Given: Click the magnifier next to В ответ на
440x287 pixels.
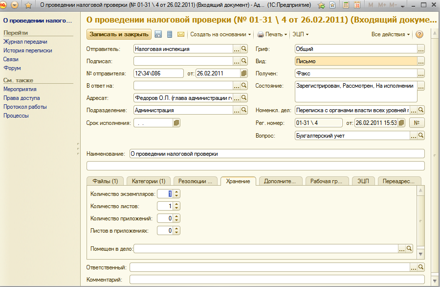Looking at the screenshot, I should [x=244, y=85].
